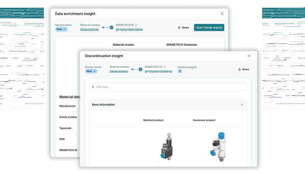Click the Typecode row label
This screenshot has height=172, width=305.
click(x=66, y=128)
